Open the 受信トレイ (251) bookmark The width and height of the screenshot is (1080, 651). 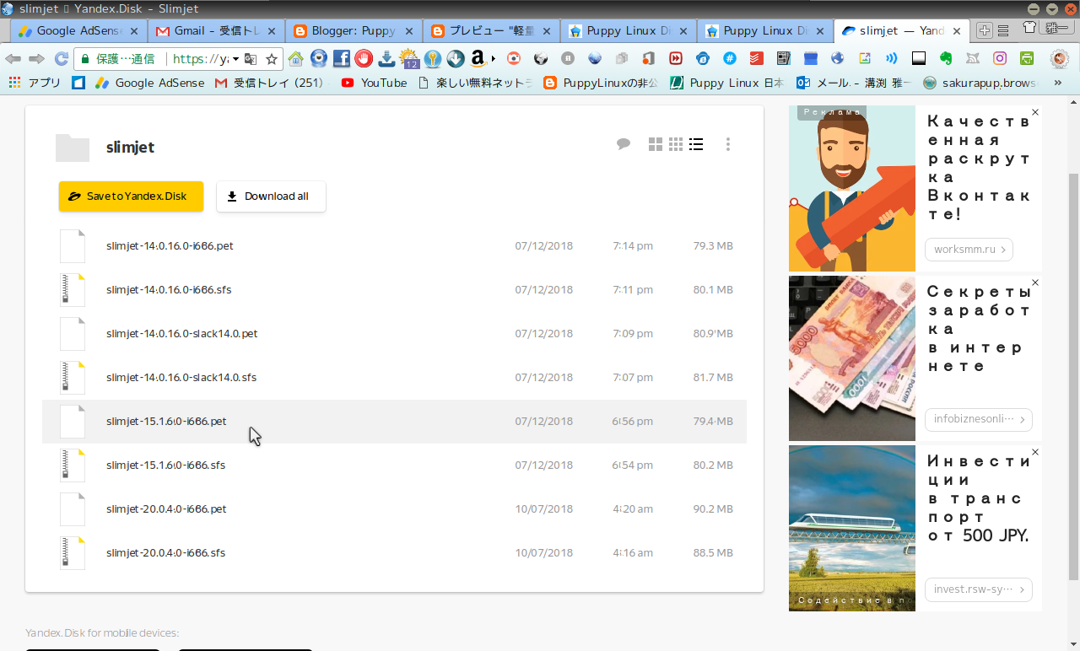(269, 83)
